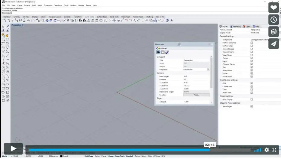Switch to the Solid Tools toolbar tab
This screenshot has height=159, width=281.
pos(114,17)
